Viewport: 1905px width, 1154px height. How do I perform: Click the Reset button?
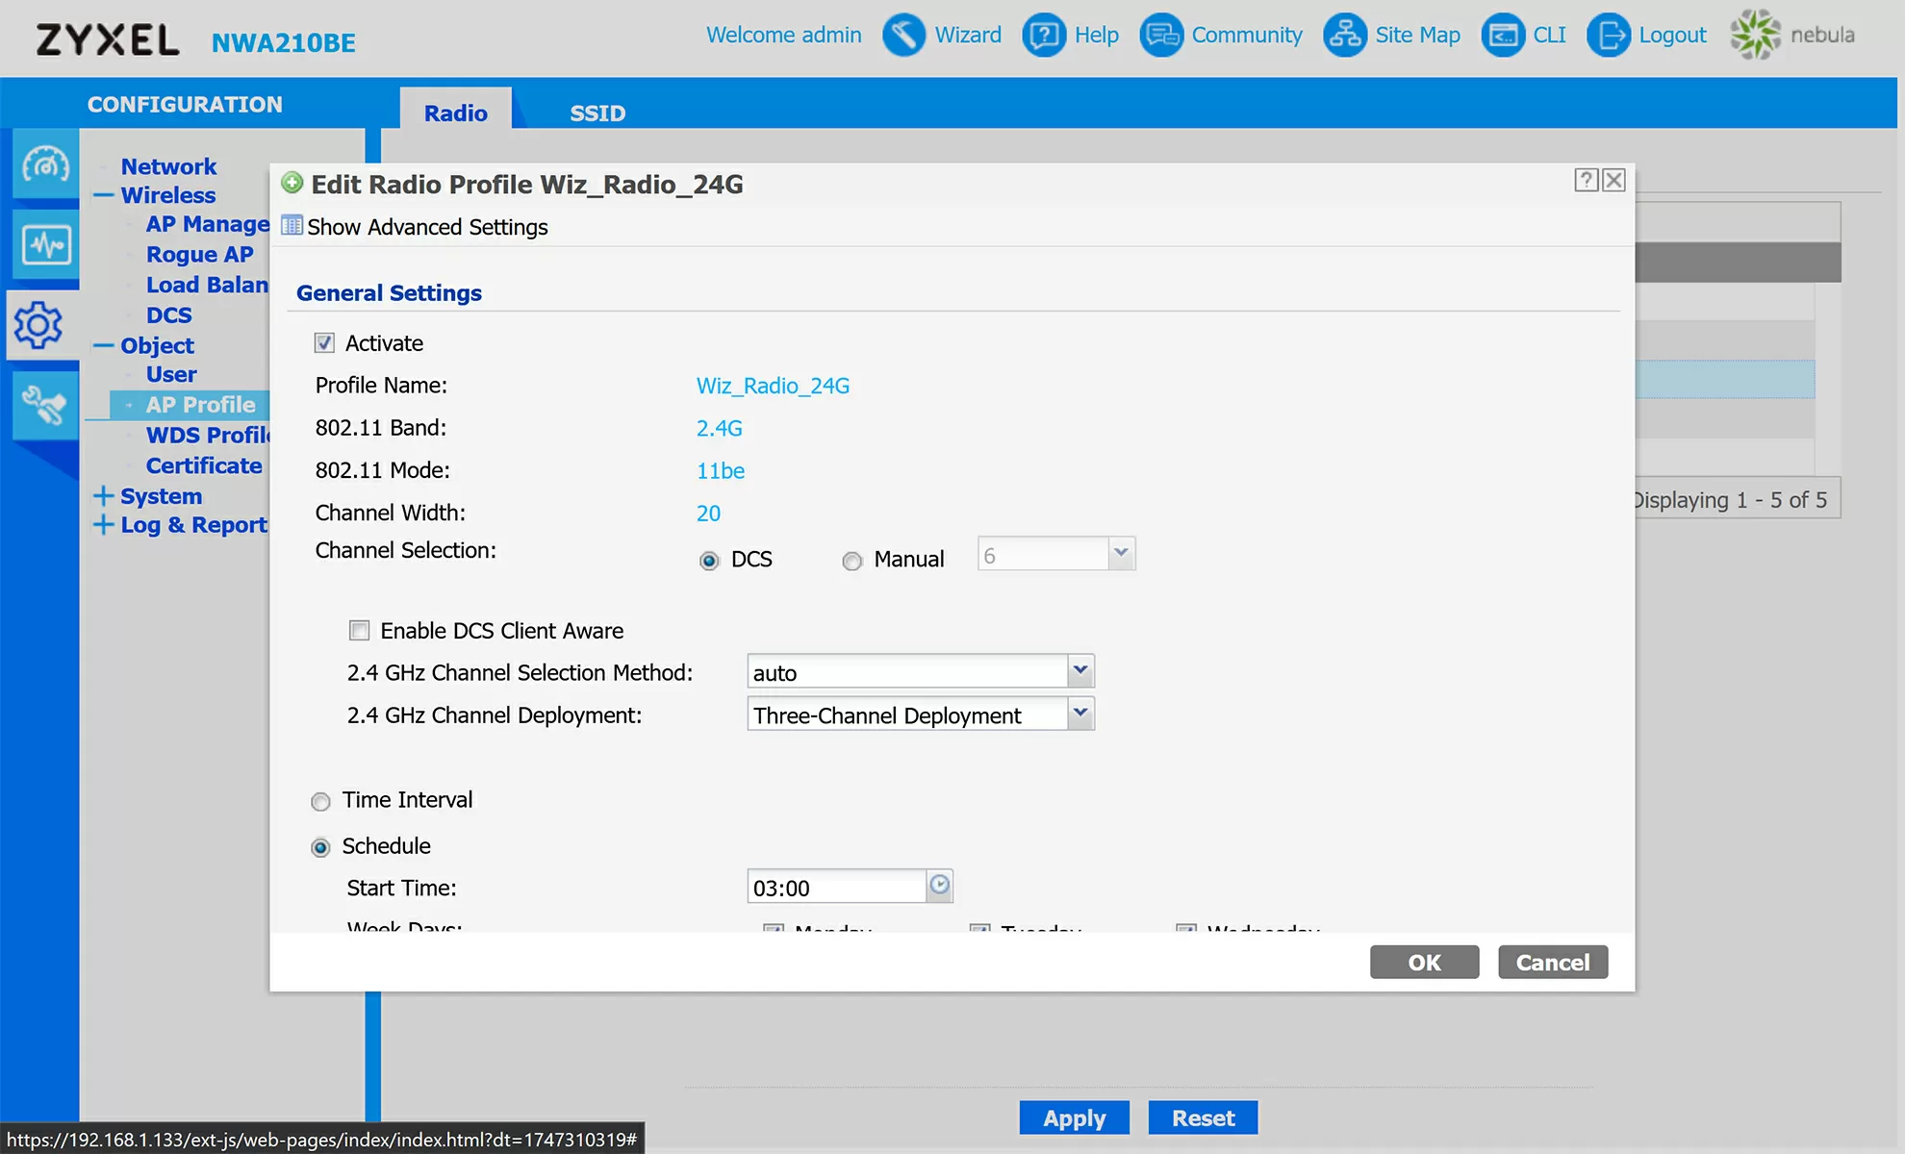pyautogui.click(x=1203, y=1118)
